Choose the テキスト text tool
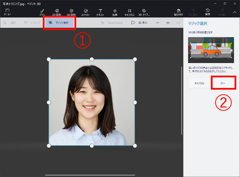240x177 pixels. coord(100,12)
